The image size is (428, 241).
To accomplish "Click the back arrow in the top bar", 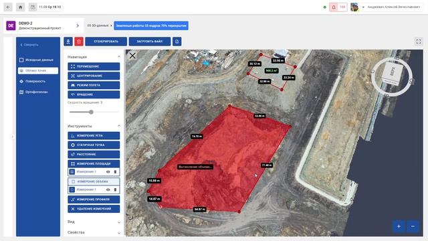I will pos(8,7).
